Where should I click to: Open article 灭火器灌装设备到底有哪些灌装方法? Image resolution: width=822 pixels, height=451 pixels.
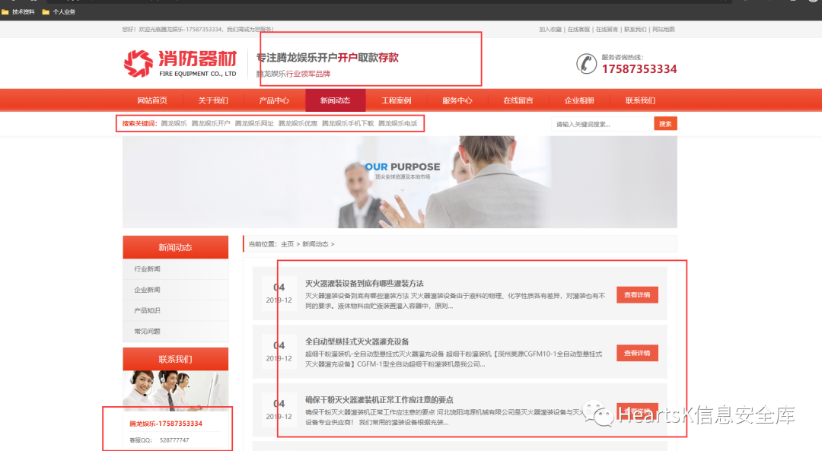[365, 284]
